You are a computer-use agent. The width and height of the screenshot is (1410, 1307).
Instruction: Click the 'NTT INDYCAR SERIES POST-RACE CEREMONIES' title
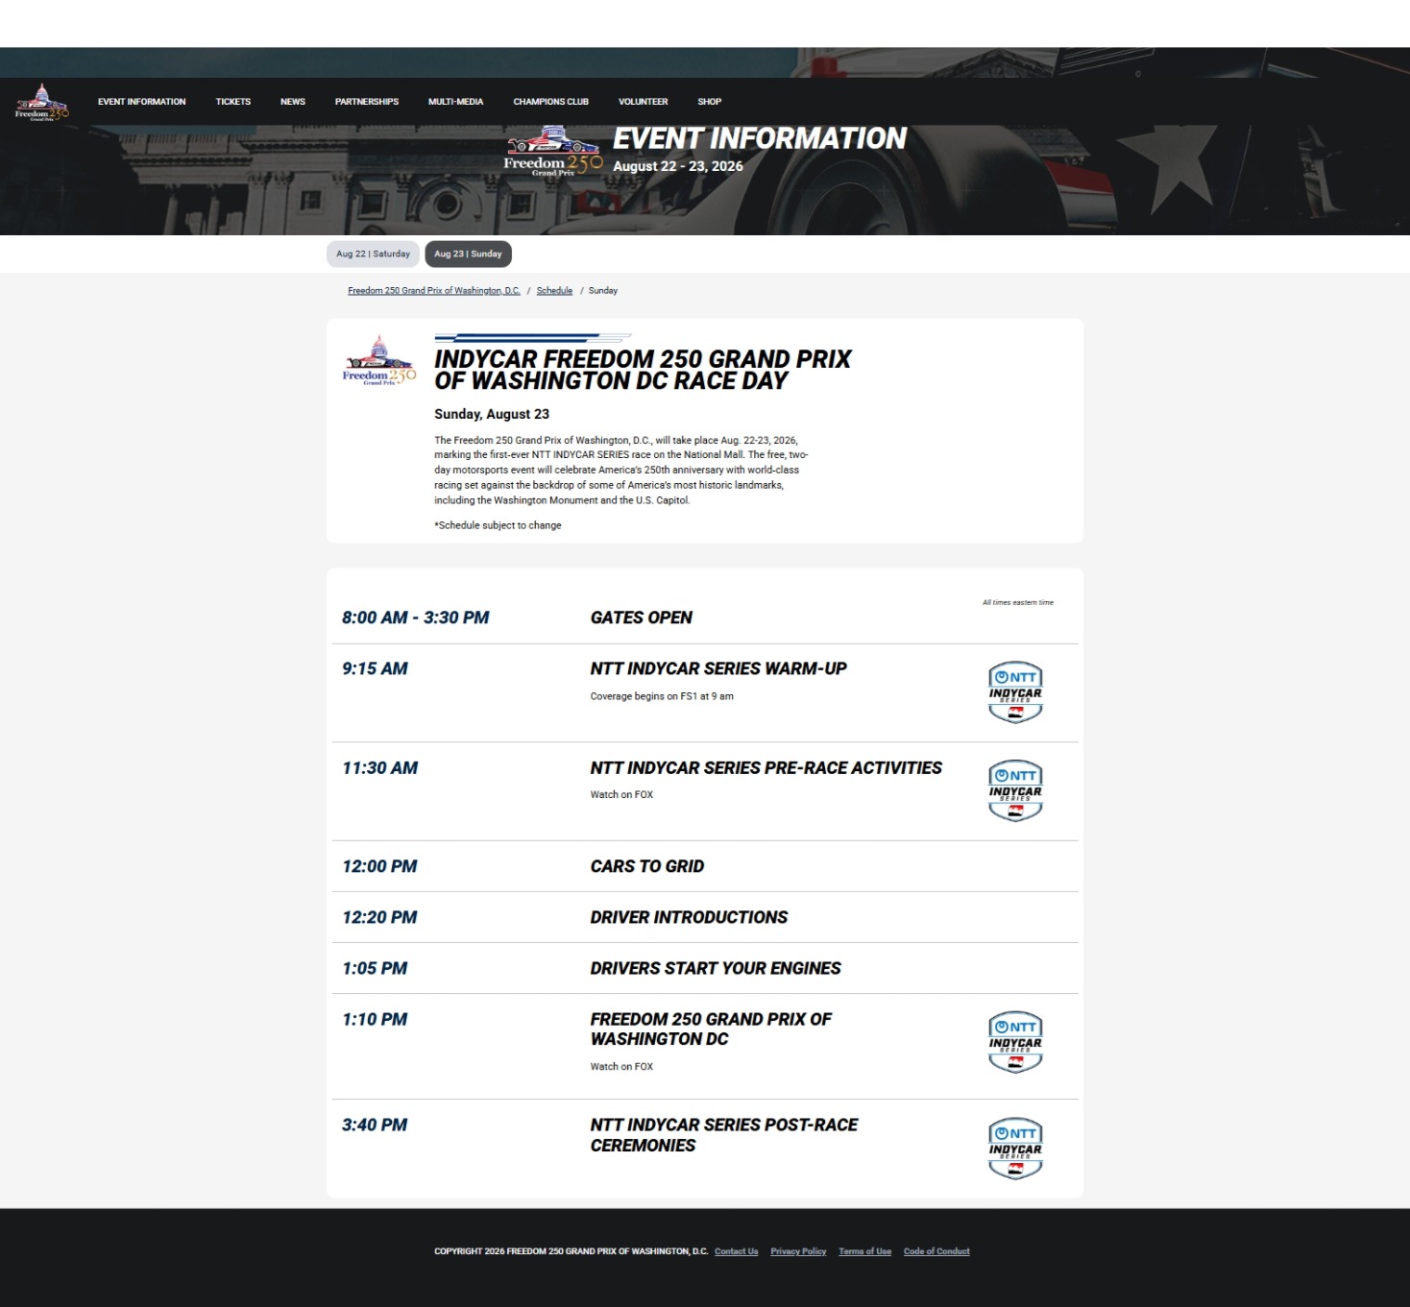coord(724,1135)
